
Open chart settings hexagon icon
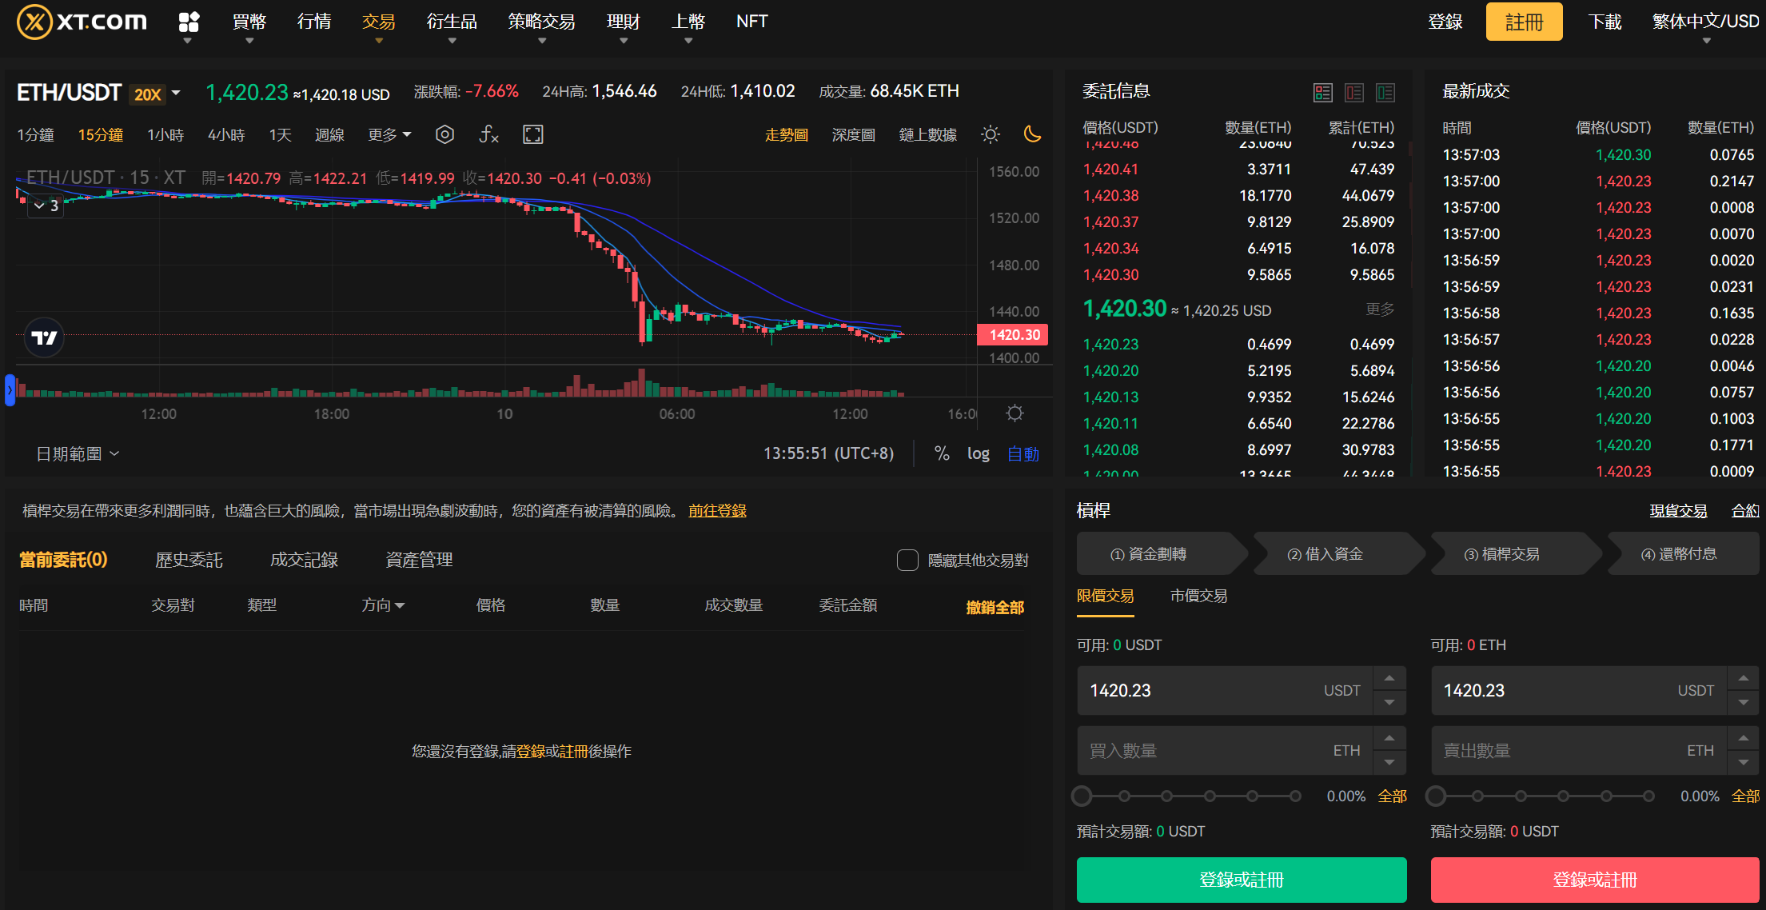pyautogui.click(x=444, y=134)
